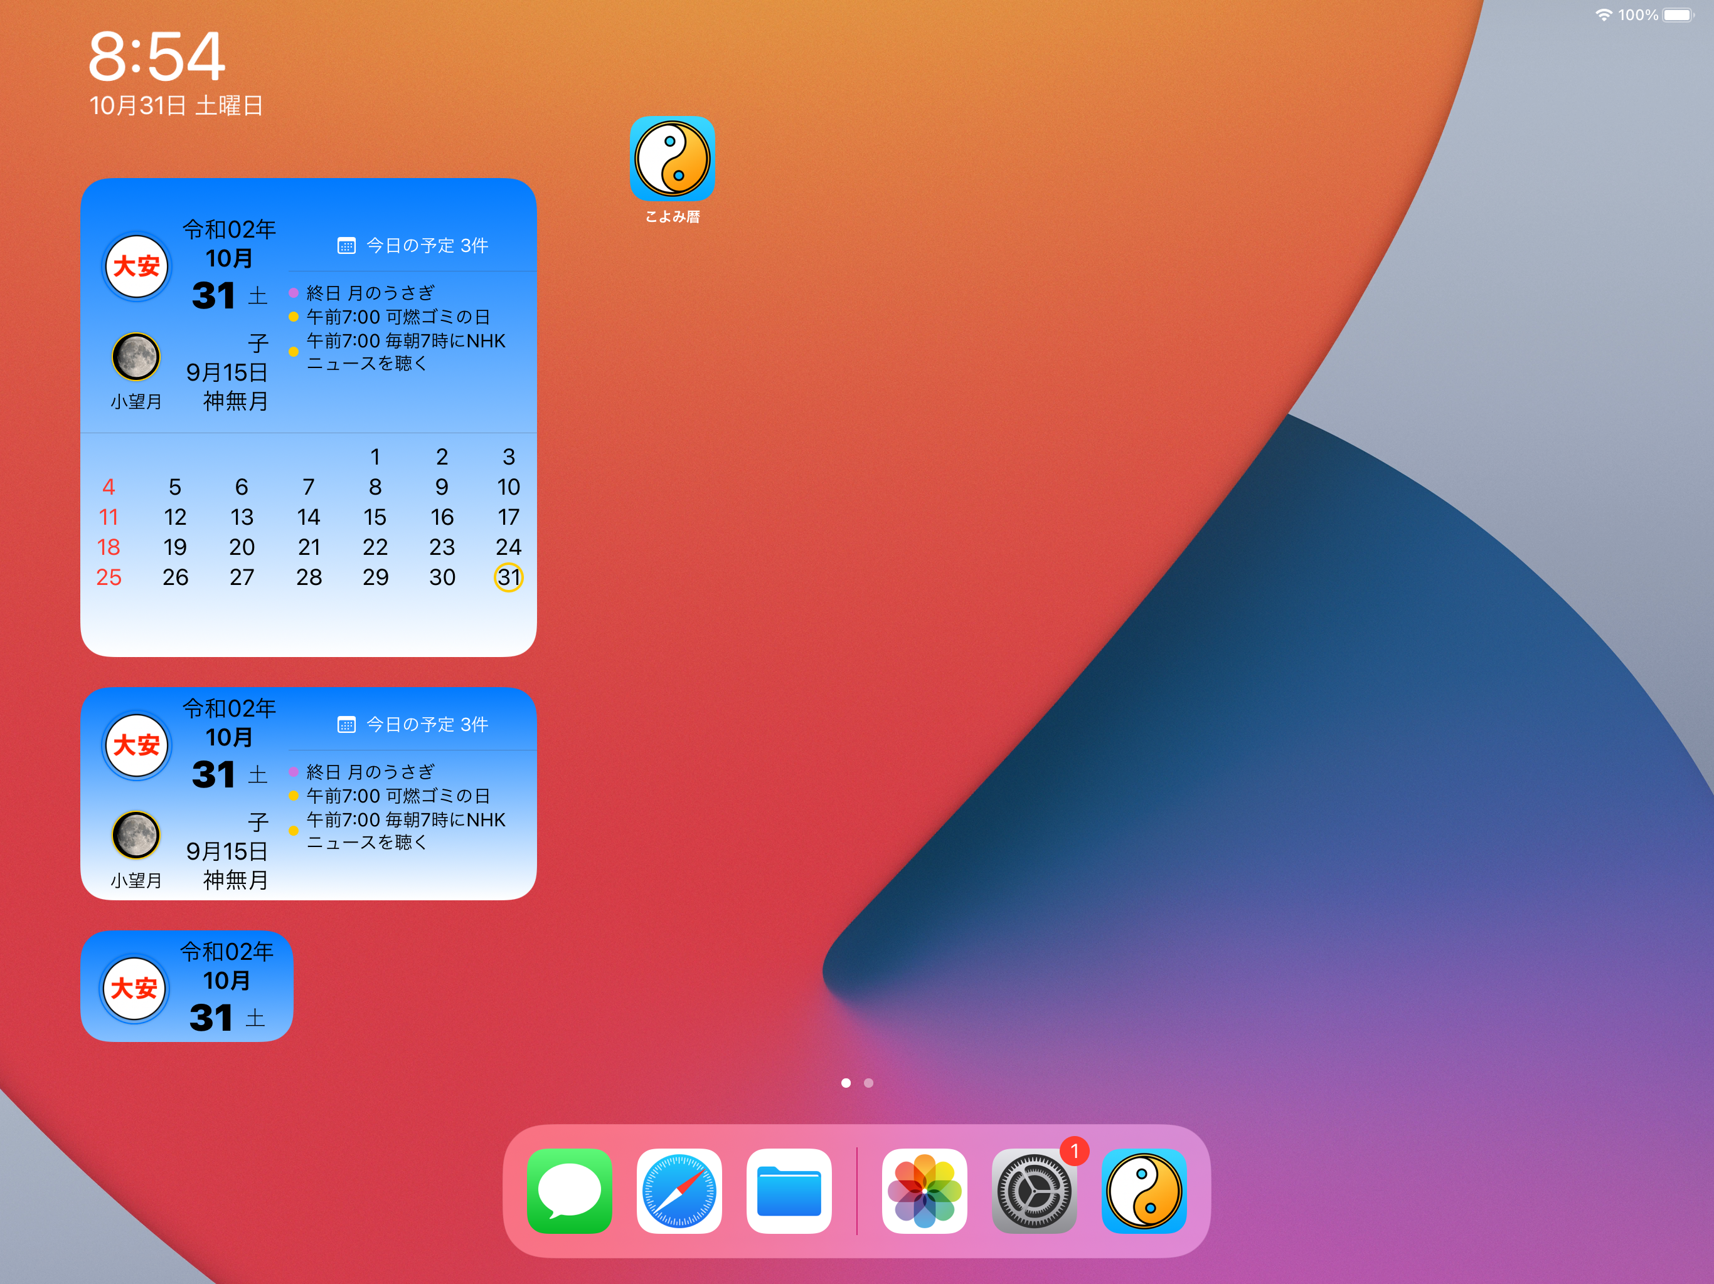Open Settings with notification badge
The height and width of the screenshot is (1284, 1714).
1034,1191
